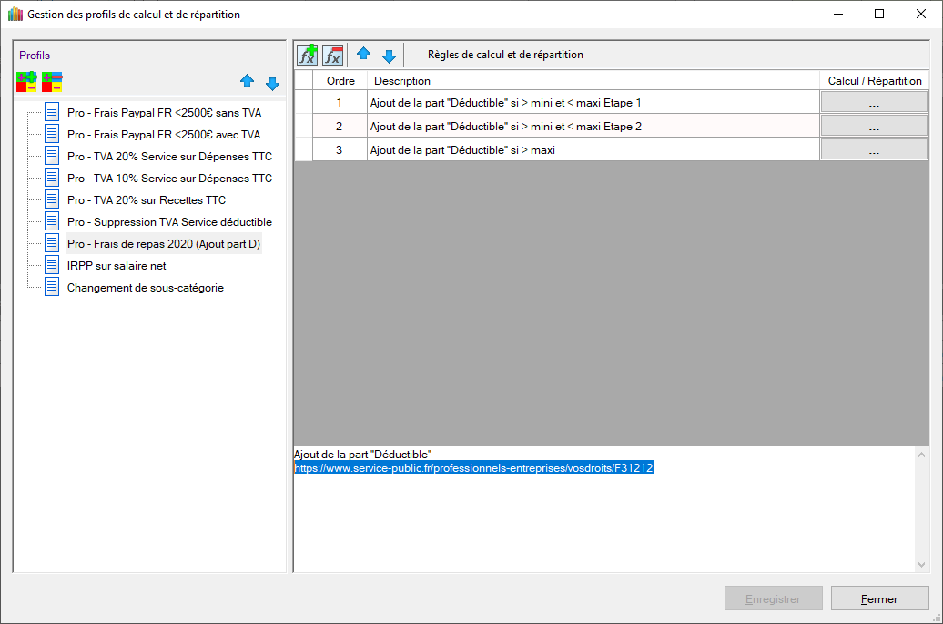
Task: Click the service-public.fr URL text
Action: 473,468
